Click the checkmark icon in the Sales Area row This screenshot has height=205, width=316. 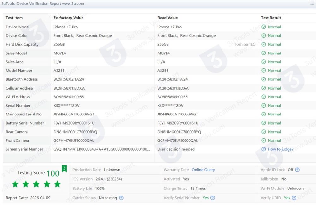click(x=264, y=62)
